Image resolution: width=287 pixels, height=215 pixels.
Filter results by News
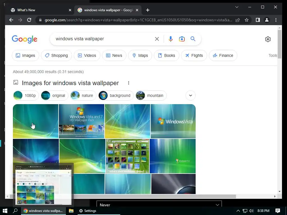[114, 55]
